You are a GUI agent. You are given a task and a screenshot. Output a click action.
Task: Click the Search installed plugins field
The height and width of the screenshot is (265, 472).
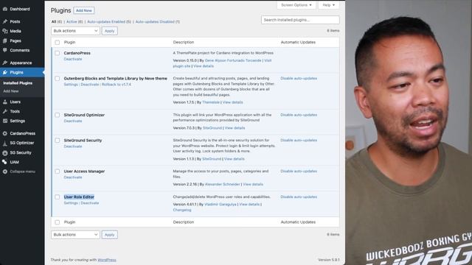[x=300, y=20]
